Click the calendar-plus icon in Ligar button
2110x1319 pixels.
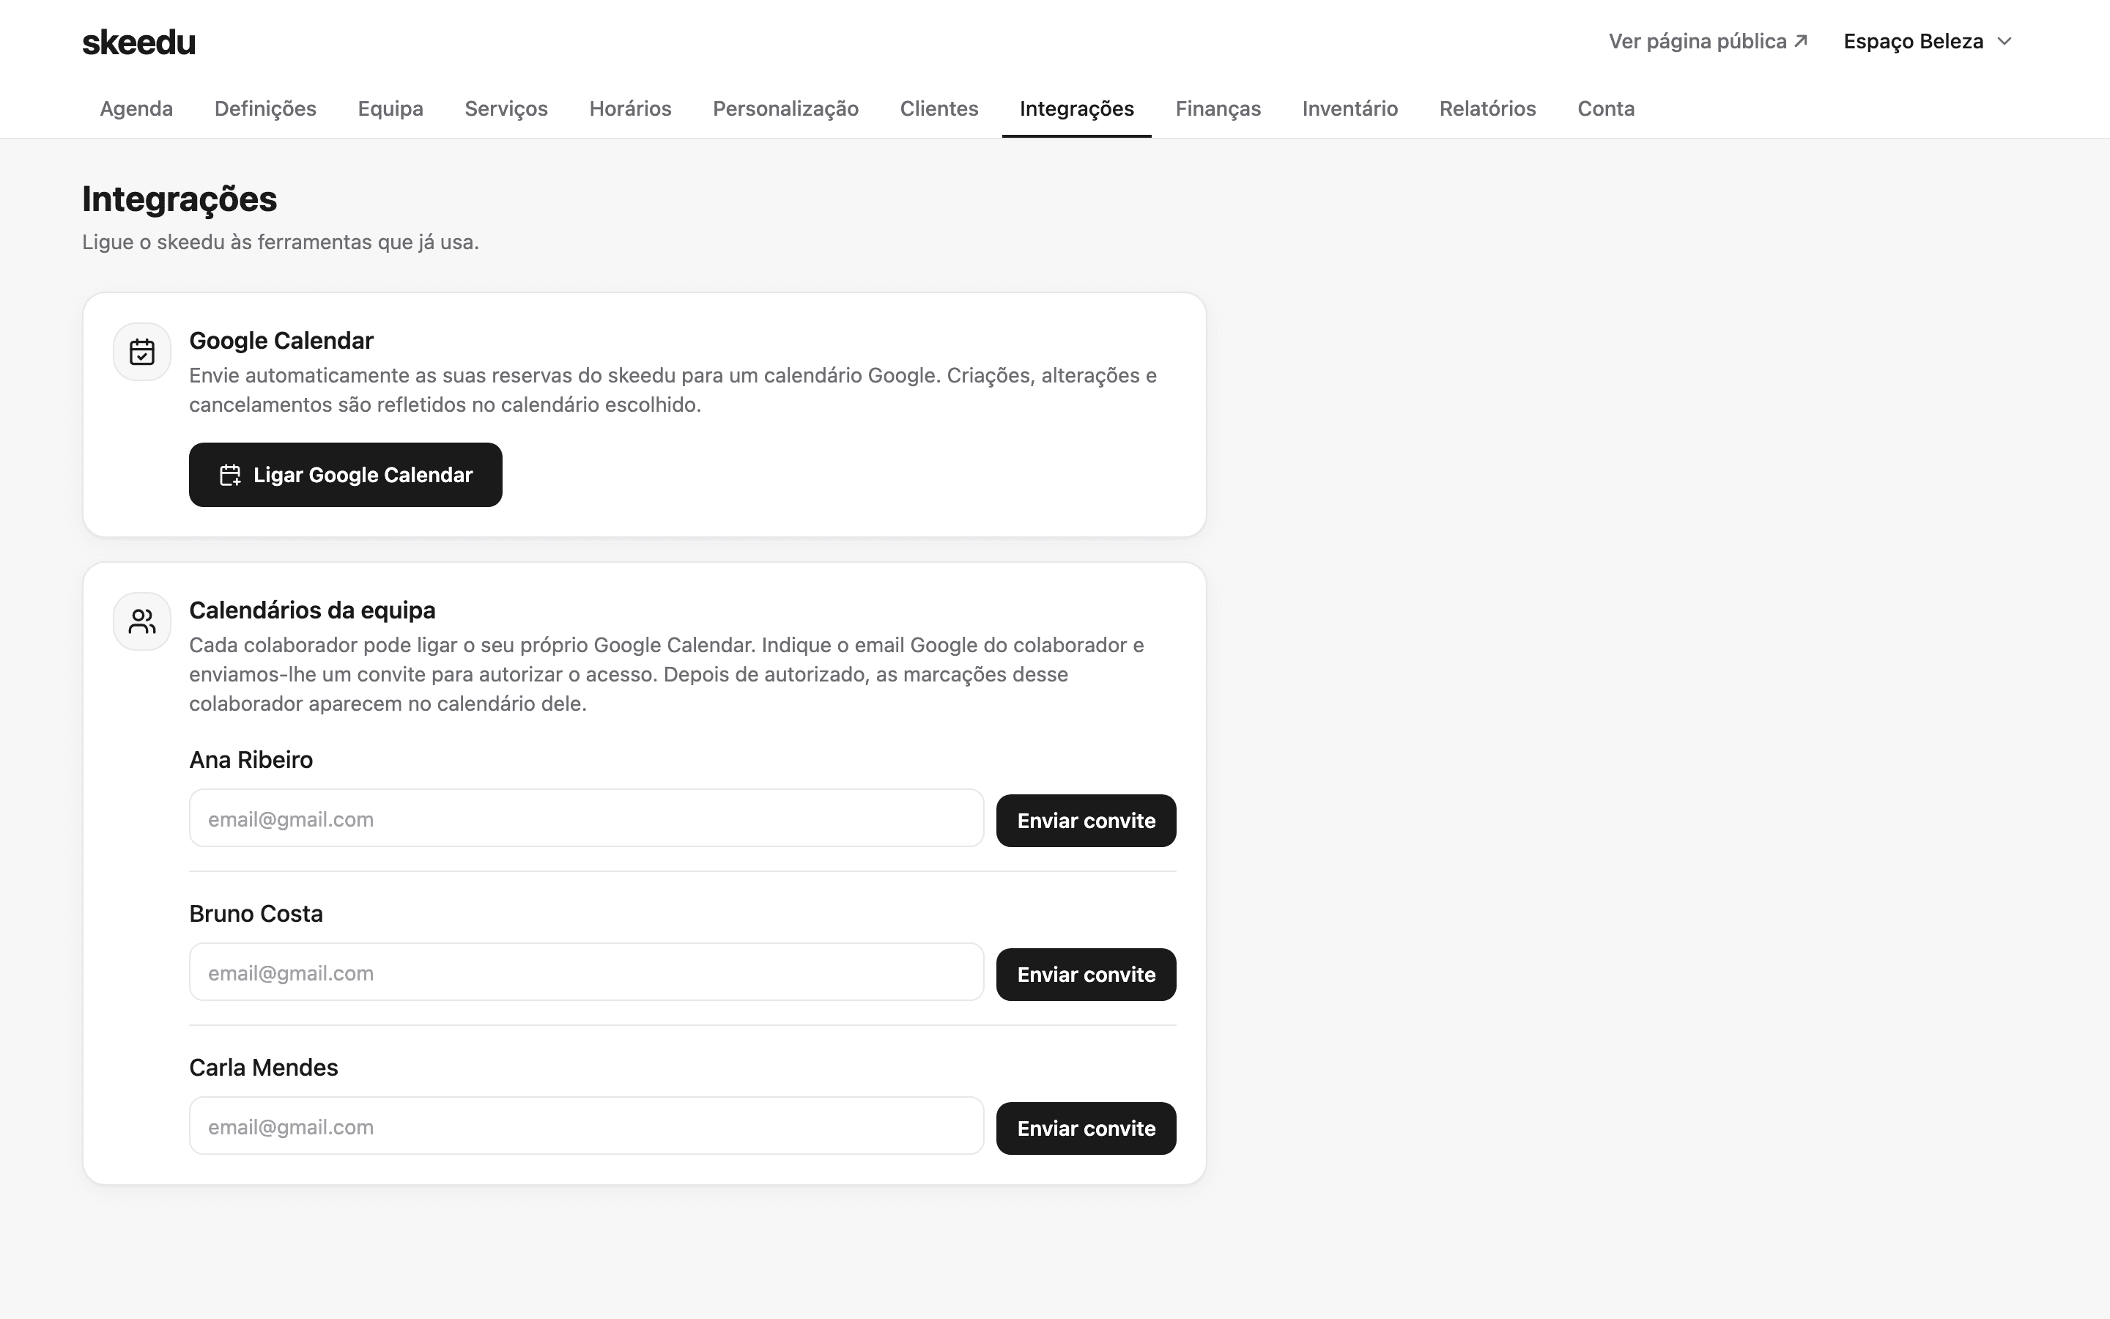click(230, 475)
